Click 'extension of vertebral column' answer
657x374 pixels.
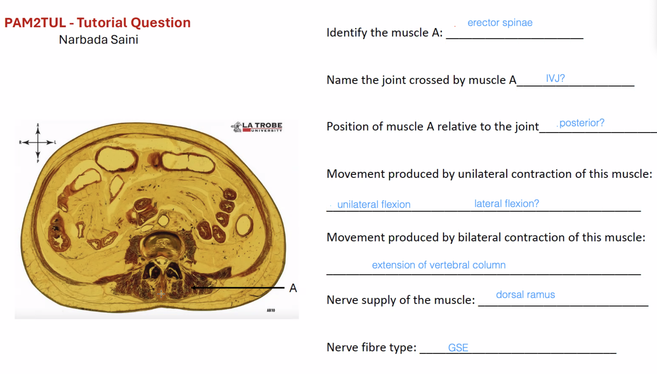[439, 265]
